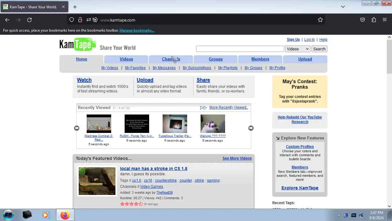The width and height of the screenshot is (392, 221).
Task: Click the network tray icon
Action: coord(354,215)
